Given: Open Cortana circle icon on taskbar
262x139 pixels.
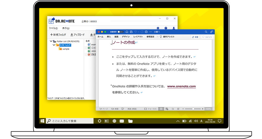Looking at the screenshot, I should click(99, 121).
